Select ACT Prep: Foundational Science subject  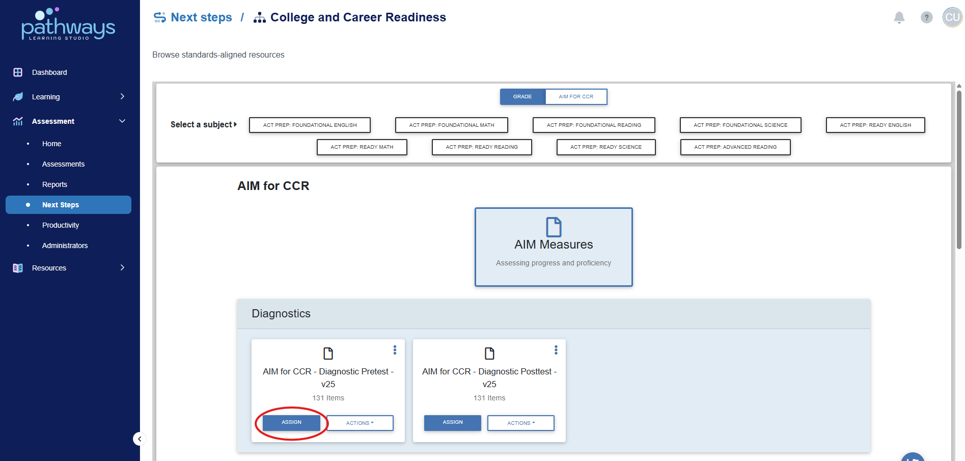tap(740, 125)
